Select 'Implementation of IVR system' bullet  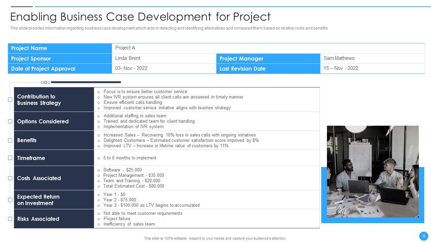(133, 127)
